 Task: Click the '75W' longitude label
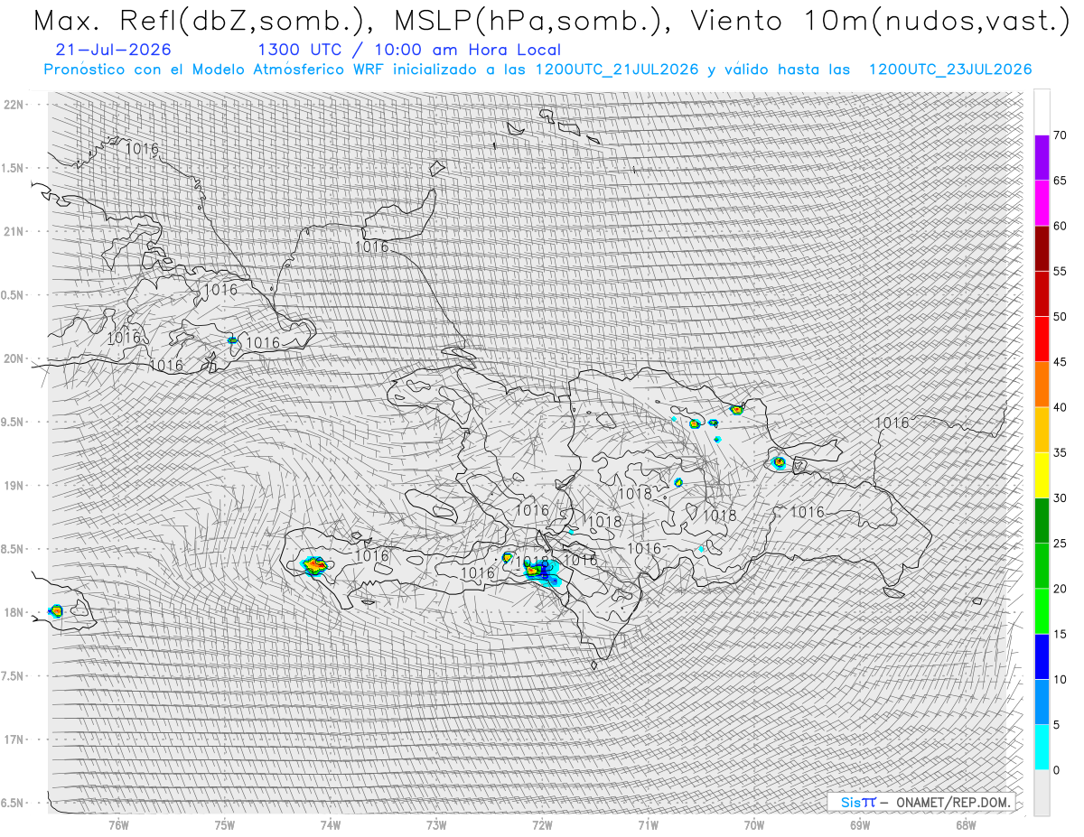[x=224, y=825]
